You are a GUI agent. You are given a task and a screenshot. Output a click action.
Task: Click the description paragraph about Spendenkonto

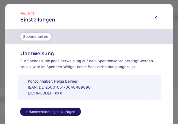coord(87,64)
